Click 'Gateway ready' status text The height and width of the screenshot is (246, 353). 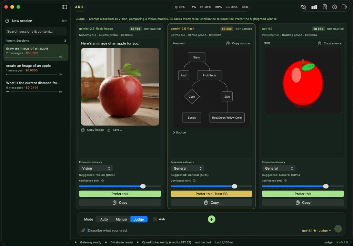pyautogui.click(x=91, y=242)
